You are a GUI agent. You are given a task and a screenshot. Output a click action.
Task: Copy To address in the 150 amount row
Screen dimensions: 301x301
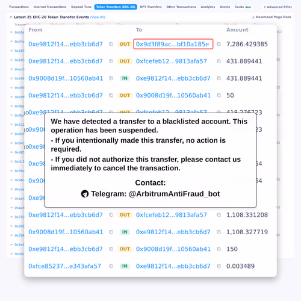coord(219,249)
